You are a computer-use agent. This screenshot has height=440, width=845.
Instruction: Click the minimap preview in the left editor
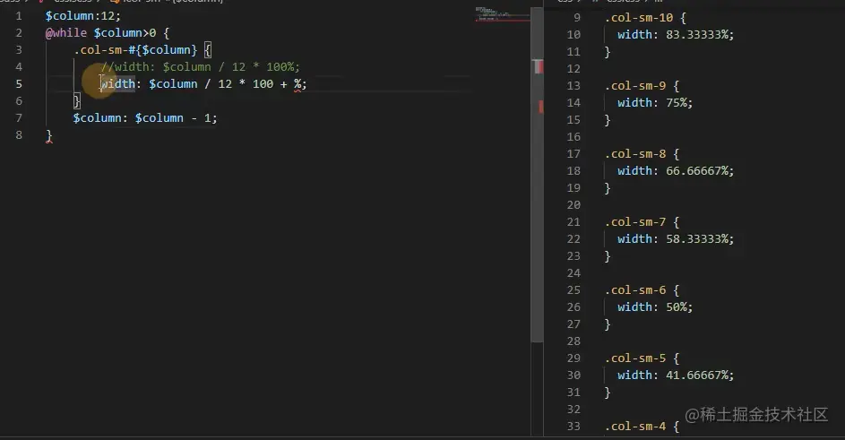503,14
